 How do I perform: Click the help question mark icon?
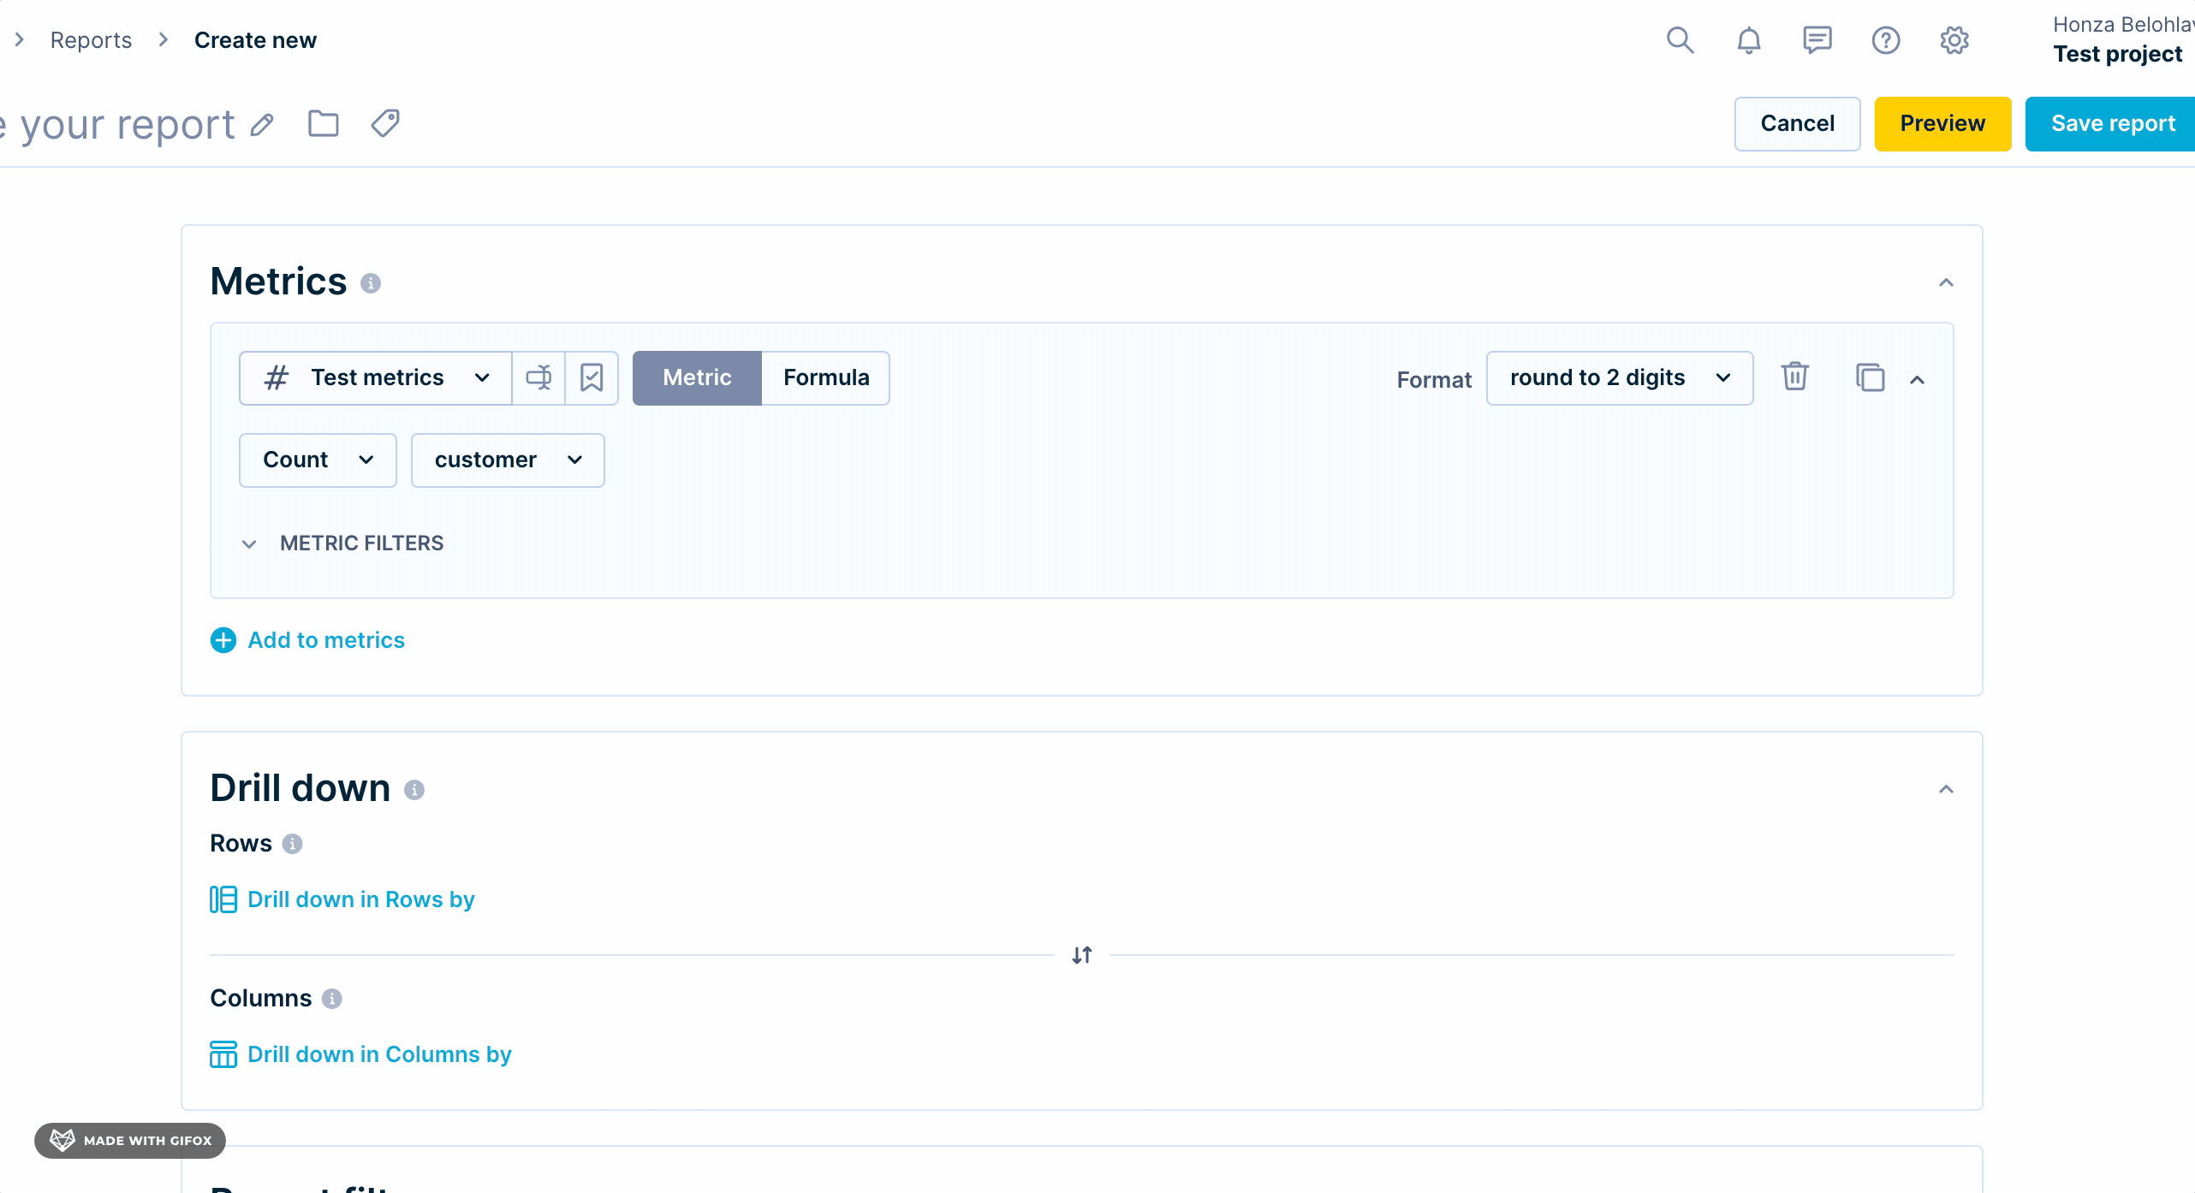pos(1885,40)
